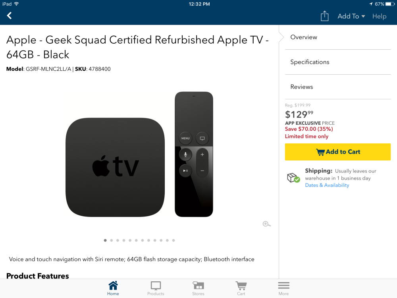The height and width of the screenshot is (298, 397).
Task: Open the Products tab icon
Action: click(156, 288)
